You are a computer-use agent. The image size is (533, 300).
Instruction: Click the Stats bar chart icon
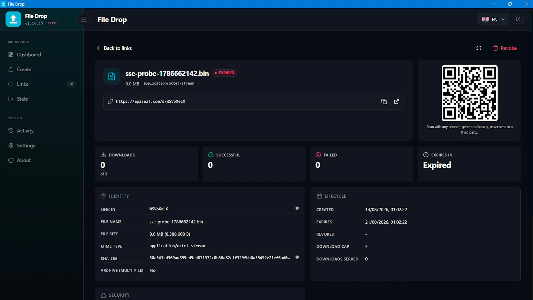(11, 99)
